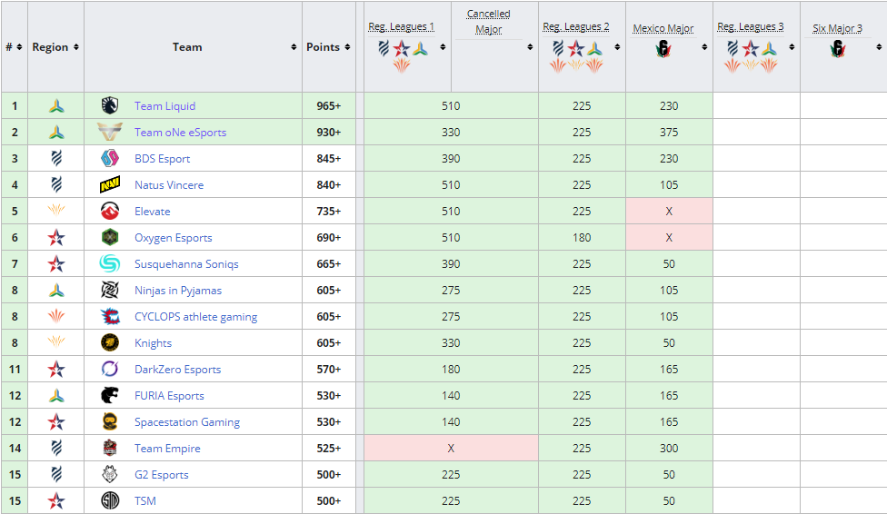Click the G2 Esports logo icon
887x514 pixels.
pyautogui.click(x=110, y=474)
